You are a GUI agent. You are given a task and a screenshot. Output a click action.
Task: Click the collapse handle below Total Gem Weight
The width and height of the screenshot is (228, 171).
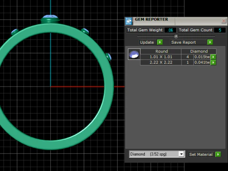(x=176, y=37)
